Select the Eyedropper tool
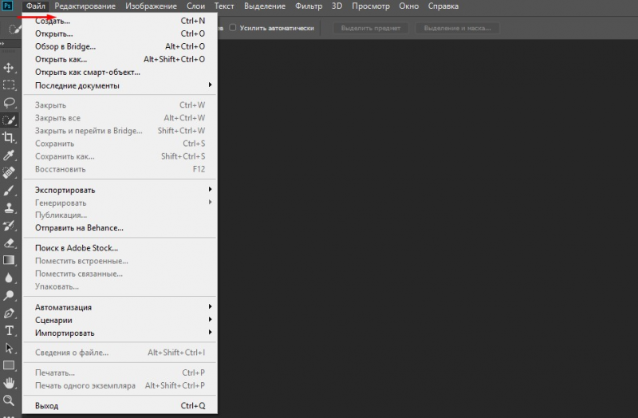The height and width of the screenshot is (418, 638). pos(9,155)
